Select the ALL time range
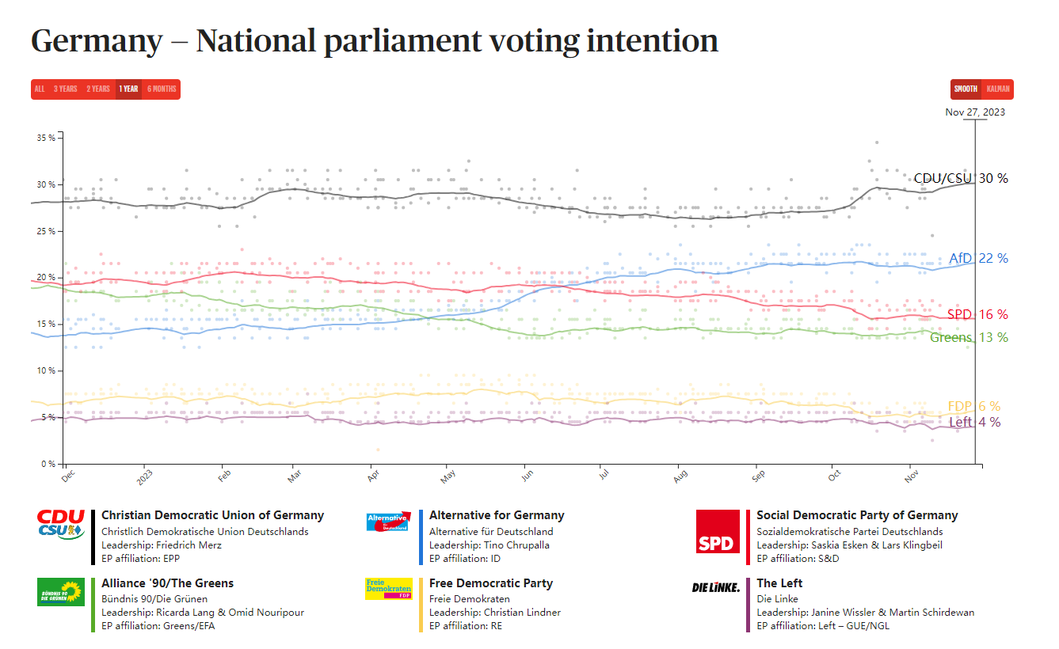The width and height of the screenshot is (1059, 649). point(40,89)
